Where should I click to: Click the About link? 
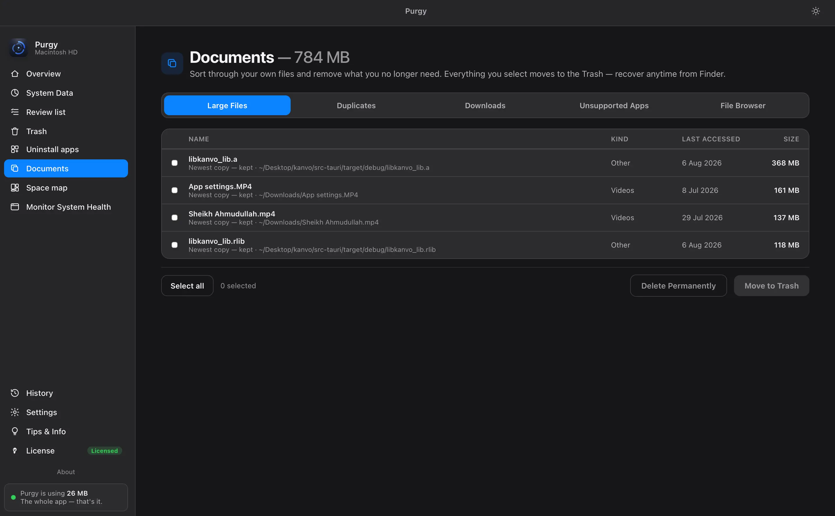click(66, 471)
